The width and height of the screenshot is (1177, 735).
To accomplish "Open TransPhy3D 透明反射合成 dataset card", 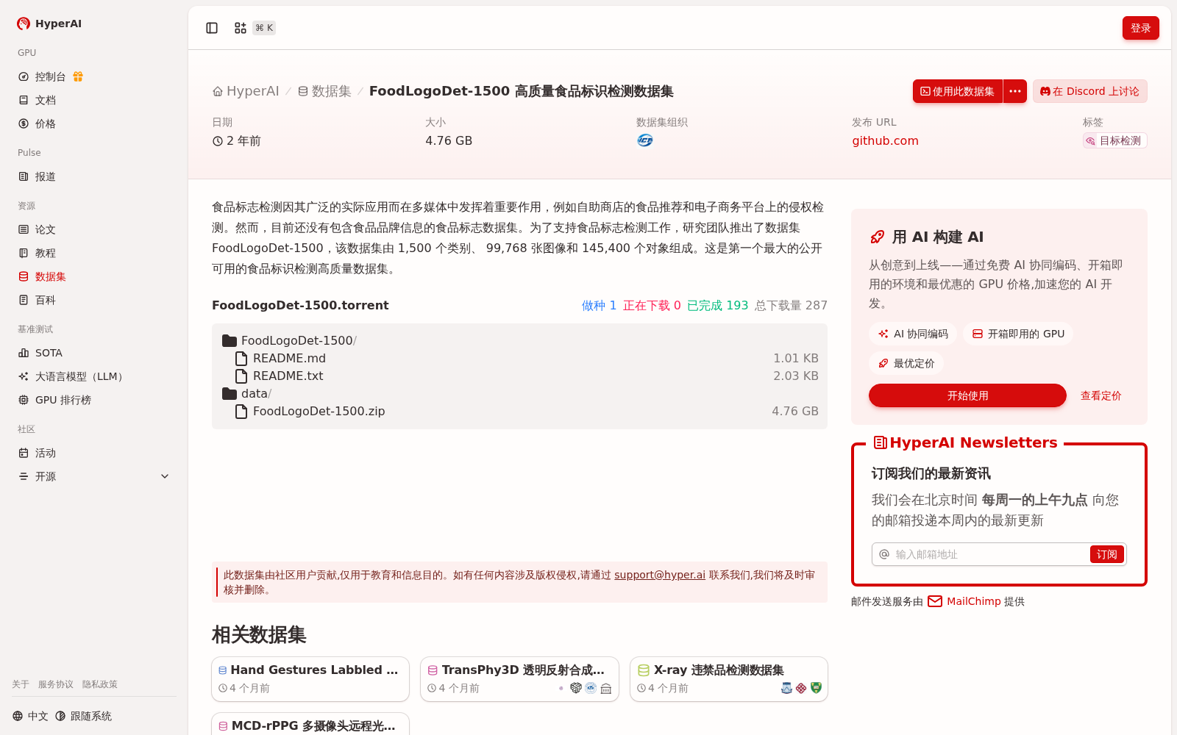I will pyautogui.click(x=519, y=679).
